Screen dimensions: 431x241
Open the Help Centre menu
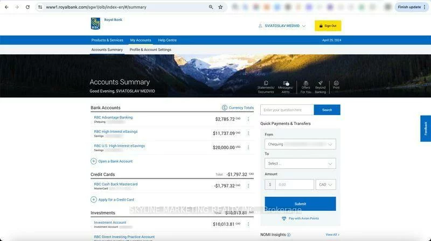(167, 40)
